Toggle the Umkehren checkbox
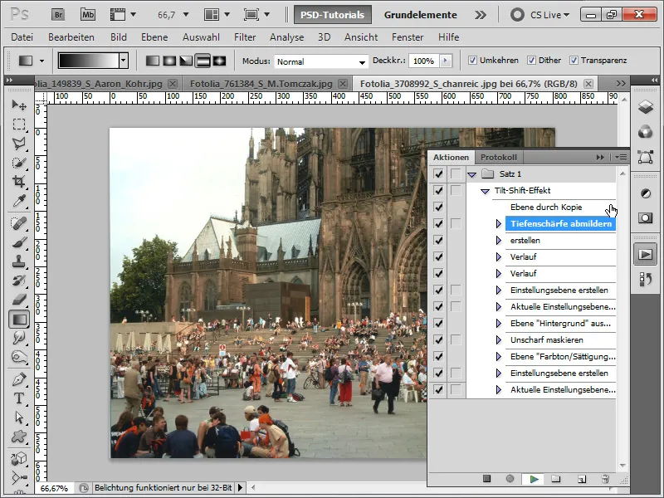Viewport: 664px width, 498px height. (x=472, y=61)
